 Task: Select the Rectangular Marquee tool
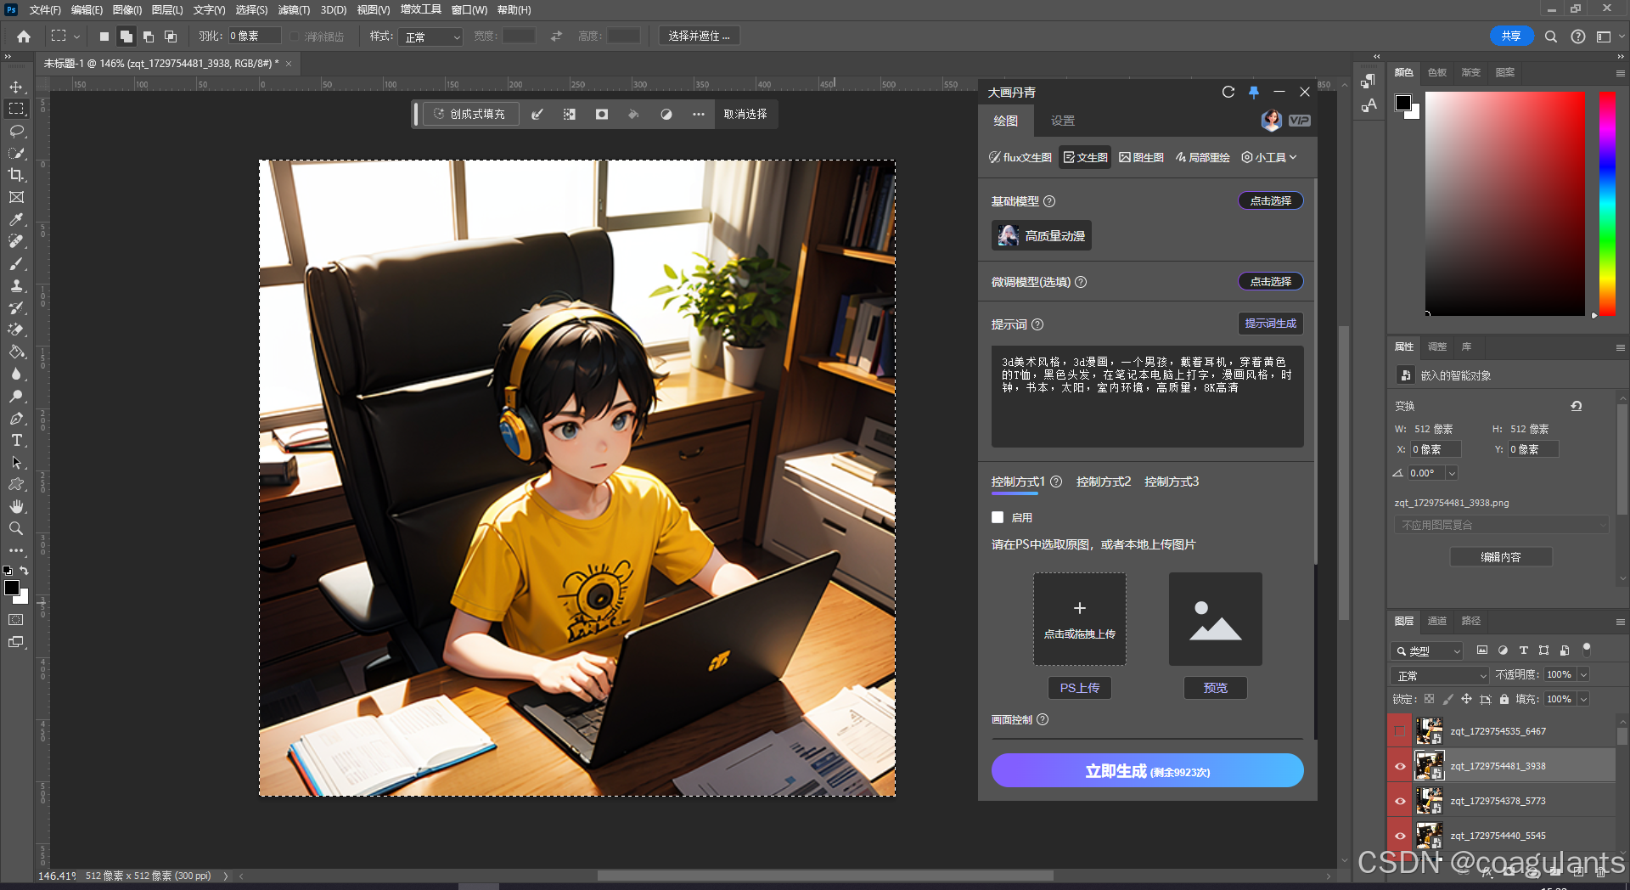coord(16,109)
